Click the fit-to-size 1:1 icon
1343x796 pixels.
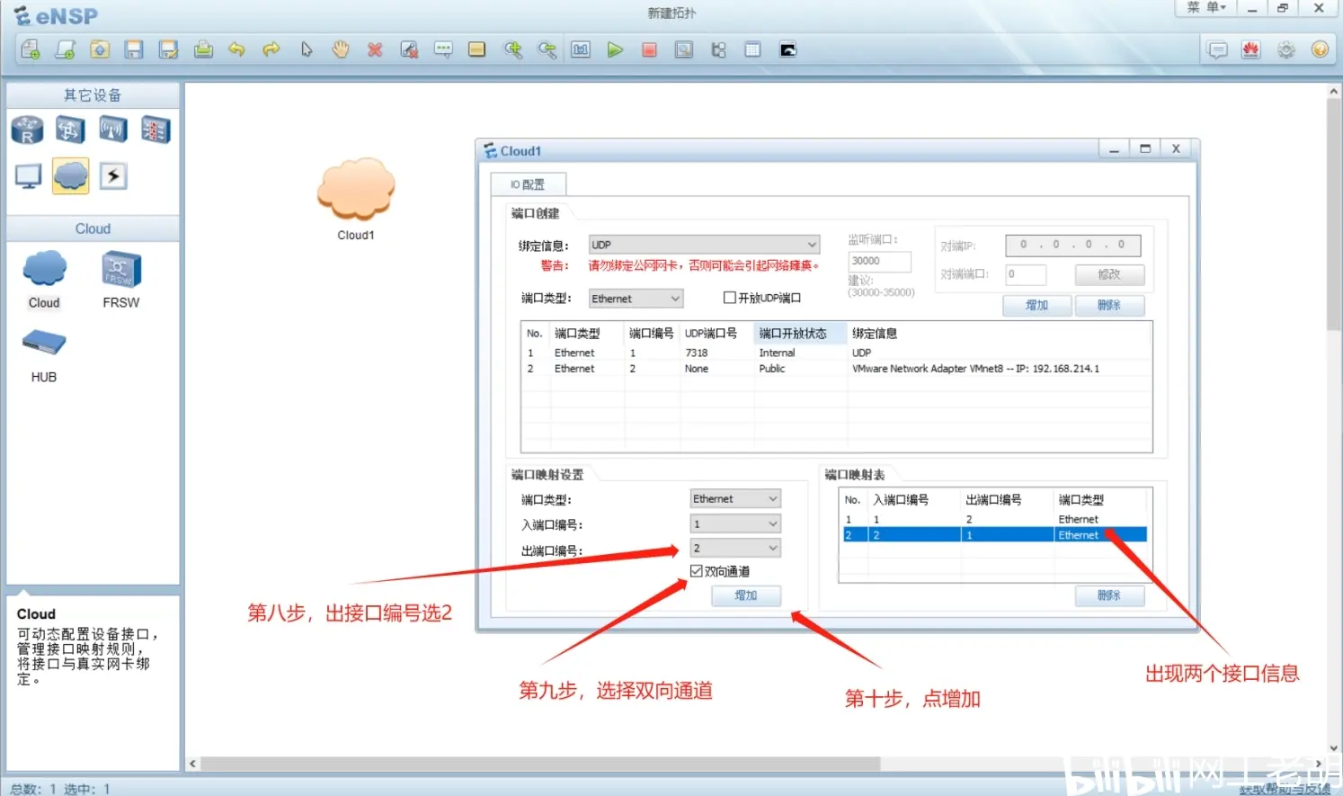coord(581,49)
